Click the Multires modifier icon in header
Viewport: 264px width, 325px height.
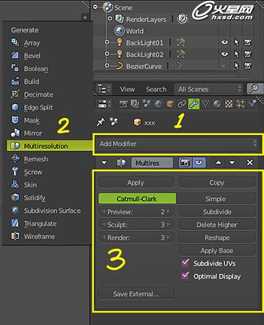pos(122,163)
